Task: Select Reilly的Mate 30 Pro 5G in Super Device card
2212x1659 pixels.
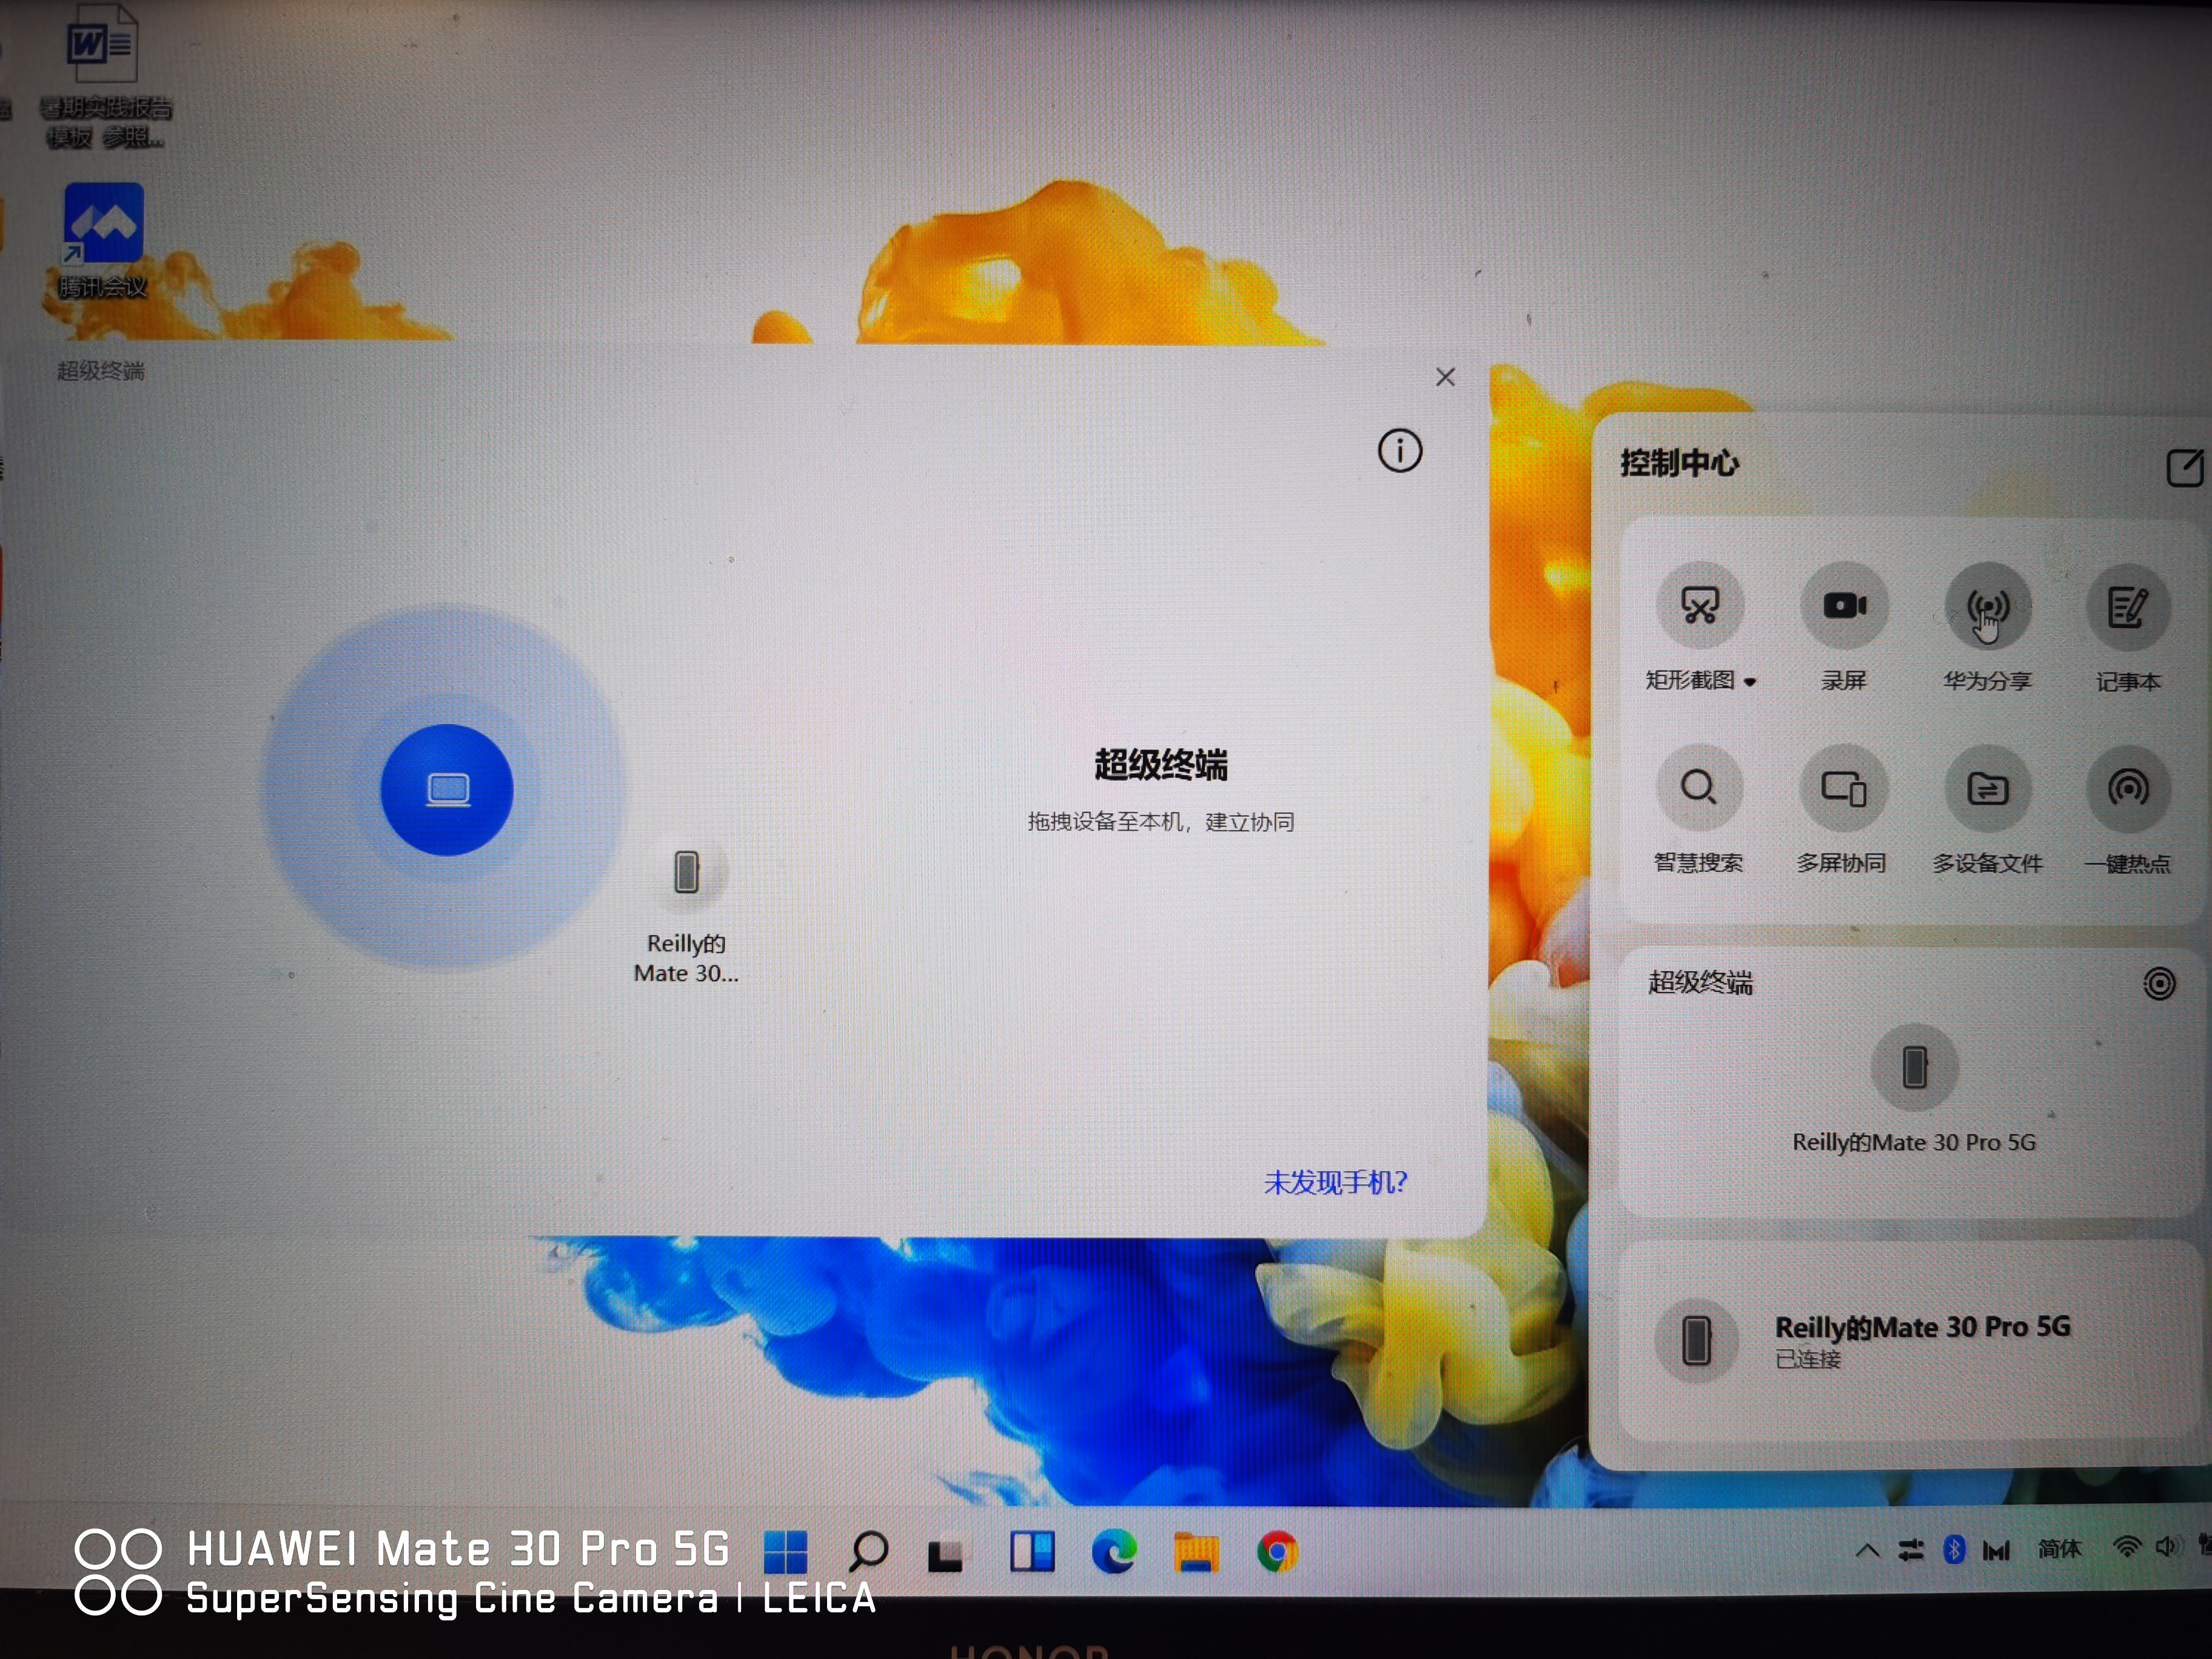Action: [x=1914, y=1067]
